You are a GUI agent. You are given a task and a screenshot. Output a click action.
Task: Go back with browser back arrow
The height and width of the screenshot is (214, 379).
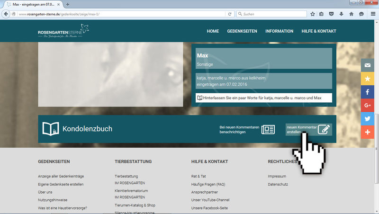[x=6, y=14]
